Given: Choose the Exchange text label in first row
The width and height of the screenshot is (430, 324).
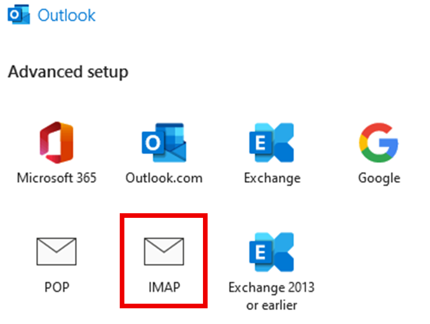Looking at the screenshot, I should pyautogui.click(x=272, y=179).
